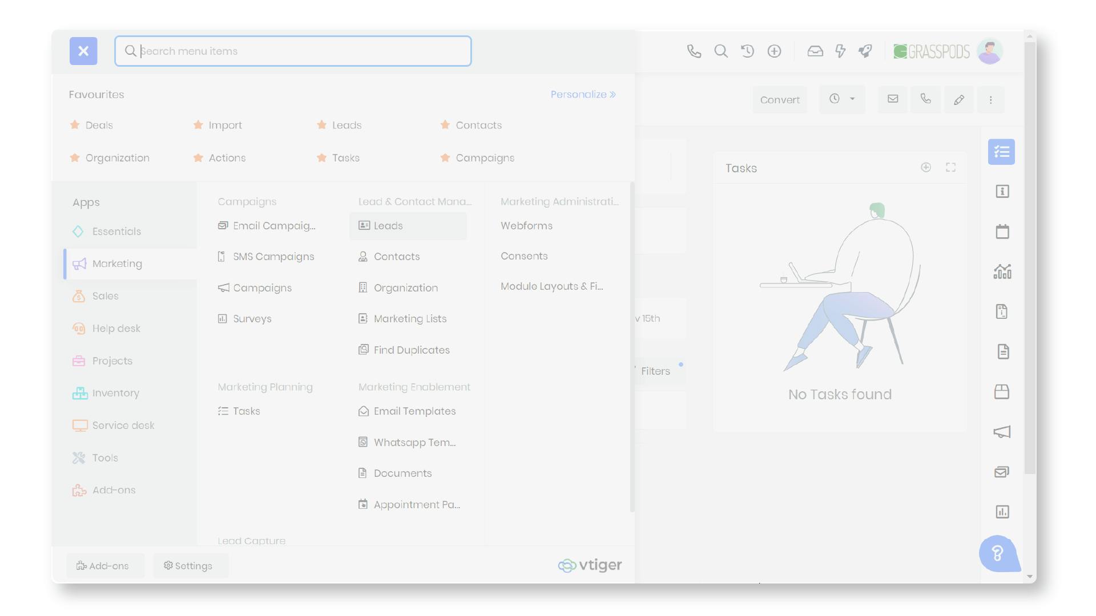Click the phone call icon in top bar
The height and width of the screenshot is (616, 1096).
[694, 51]
